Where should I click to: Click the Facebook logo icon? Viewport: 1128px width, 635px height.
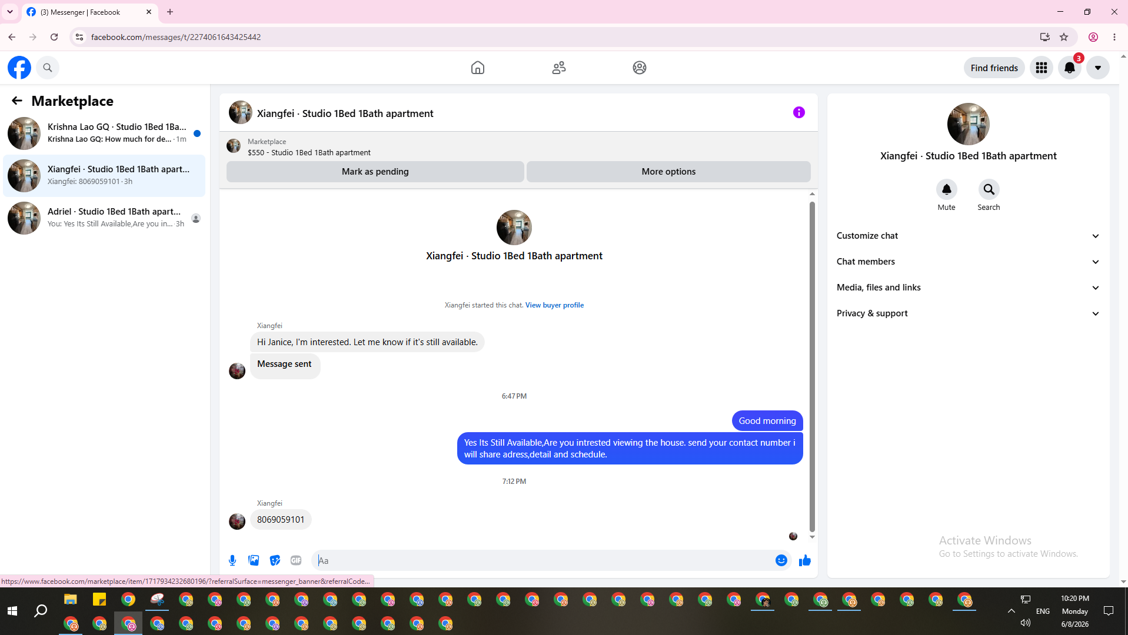click(19, 68)
